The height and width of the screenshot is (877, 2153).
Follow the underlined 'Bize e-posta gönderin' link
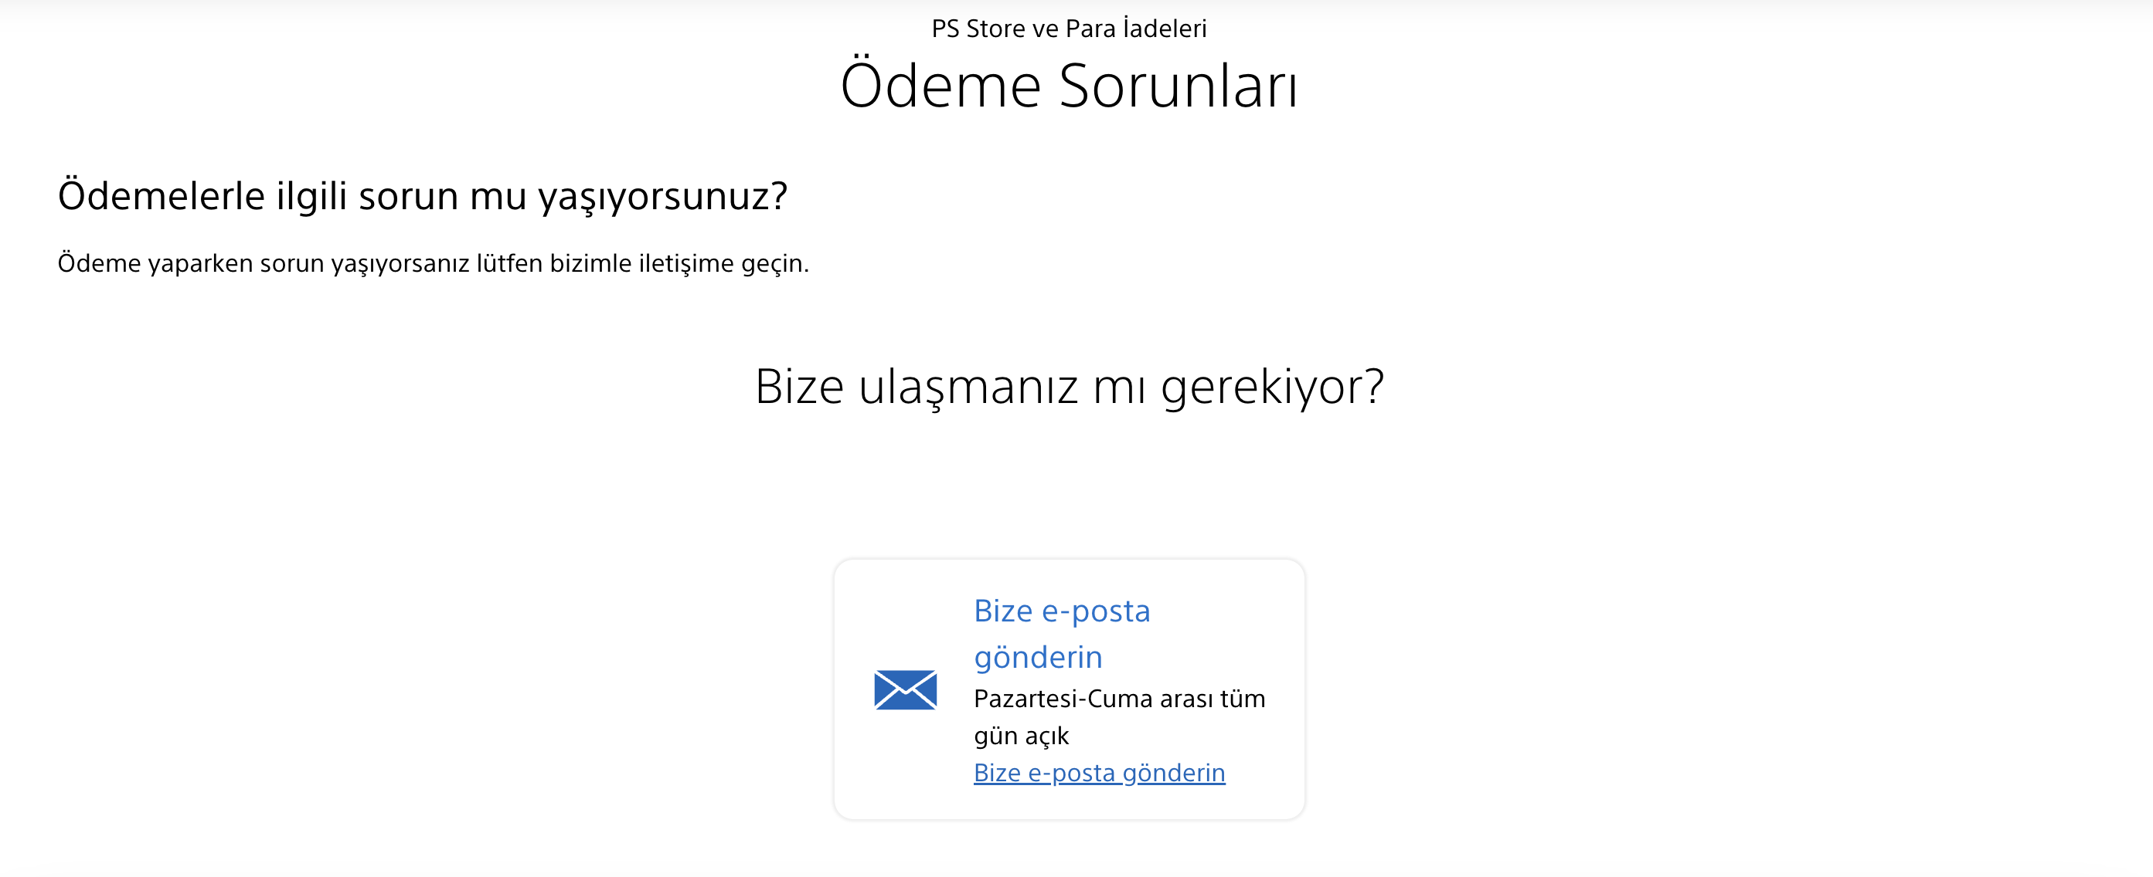click(x=1099, y=773)
